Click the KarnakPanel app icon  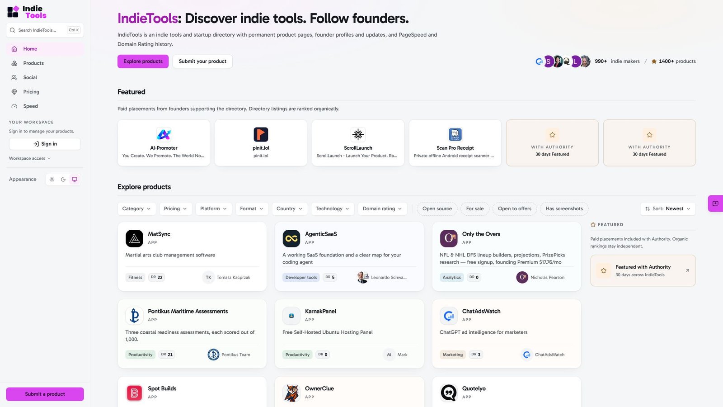coord(291,316)
